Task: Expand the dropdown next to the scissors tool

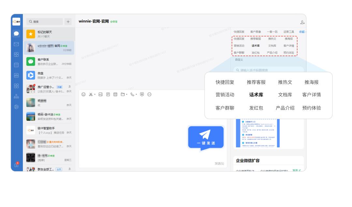Action: [95, 94]
